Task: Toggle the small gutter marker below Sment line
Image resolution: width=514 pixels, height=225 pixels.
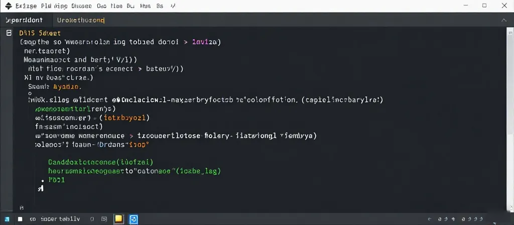Action: click(x=30, y=93)
